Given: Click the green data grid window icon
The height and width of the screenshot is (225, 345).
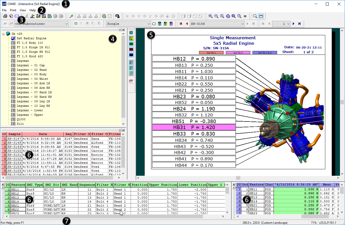Looking at the screenshot, I should coord(131,44).
